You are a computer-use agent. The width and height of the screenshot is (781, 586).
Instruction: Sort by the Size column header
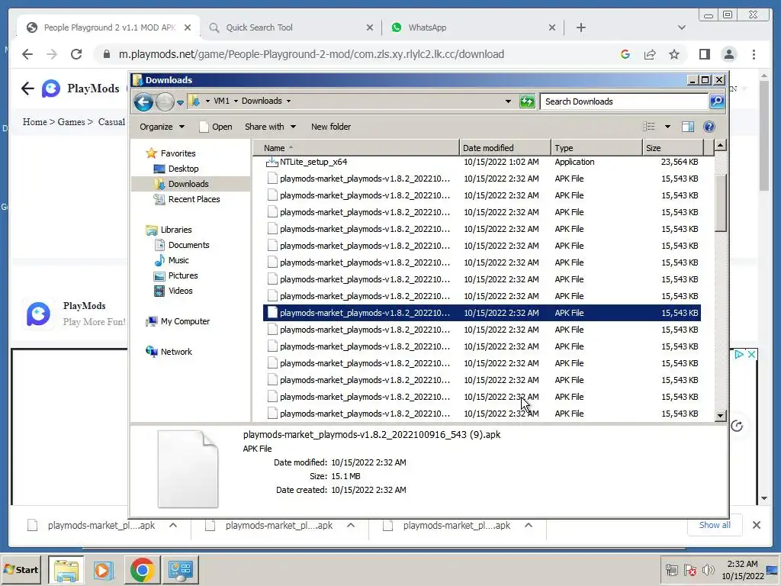[x=673, y=148]
